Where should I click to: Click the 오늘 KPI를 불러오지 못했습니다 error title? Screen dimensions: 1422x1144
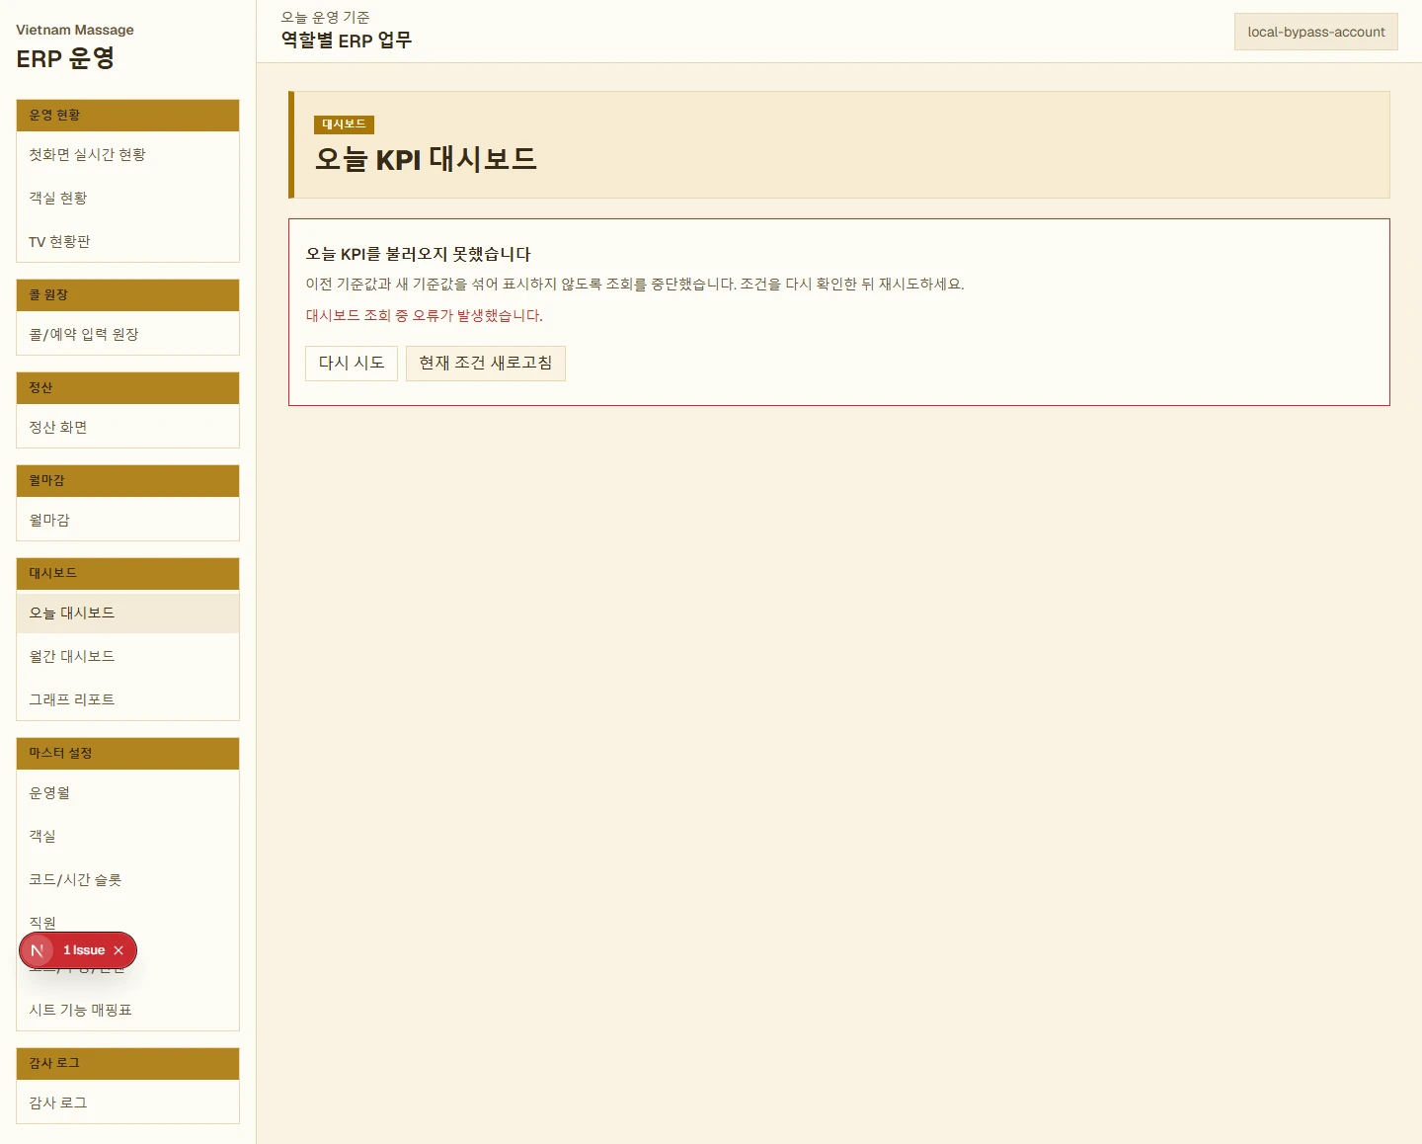click(x=418, y=254)
